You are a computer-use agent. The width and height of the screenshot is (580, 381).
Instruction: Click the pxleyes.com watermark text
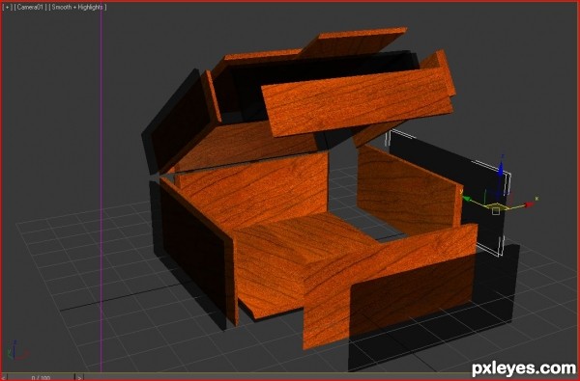(524, 368)
